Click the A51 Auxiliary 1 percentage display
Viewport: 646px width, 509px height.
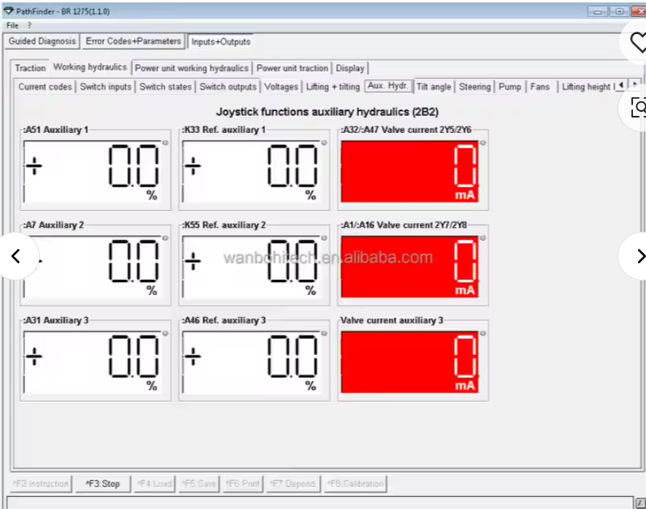92,171
